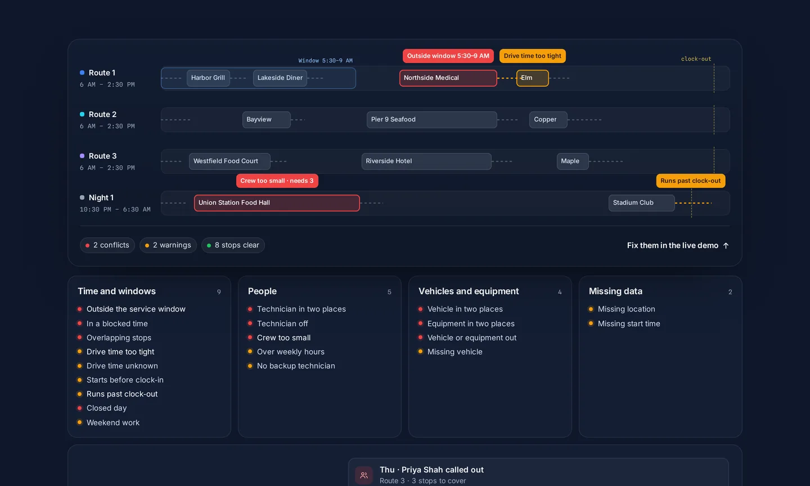Select the Riverside Hotel stop

(x=426, y=161)
